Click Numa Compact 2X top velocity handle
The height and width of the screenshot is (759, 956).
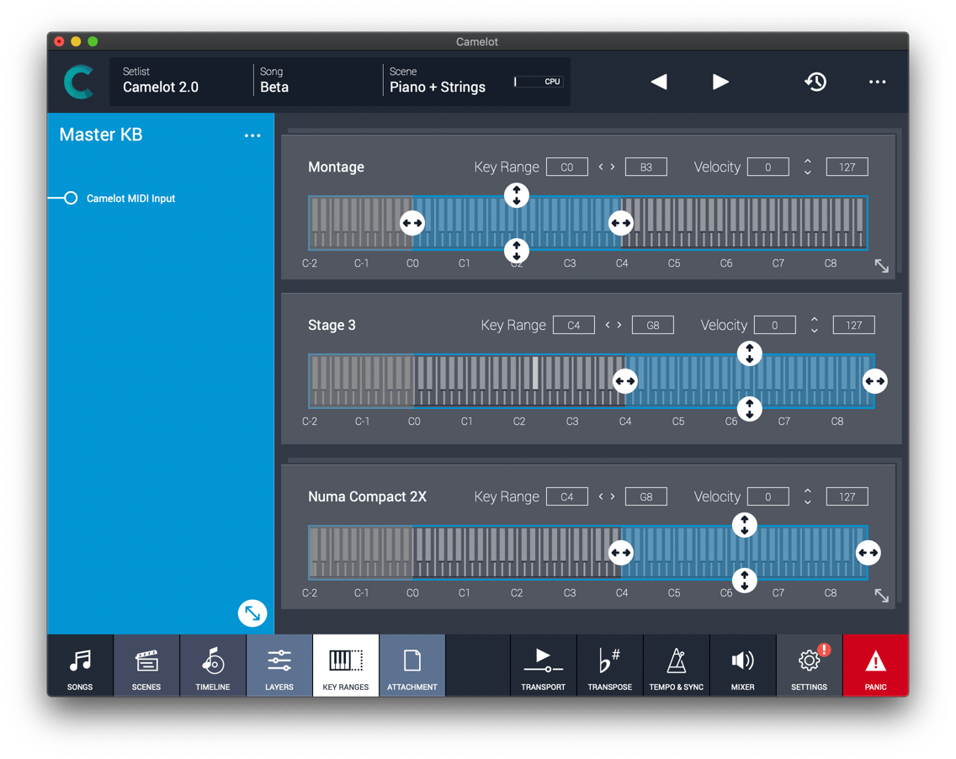[745, 525]
